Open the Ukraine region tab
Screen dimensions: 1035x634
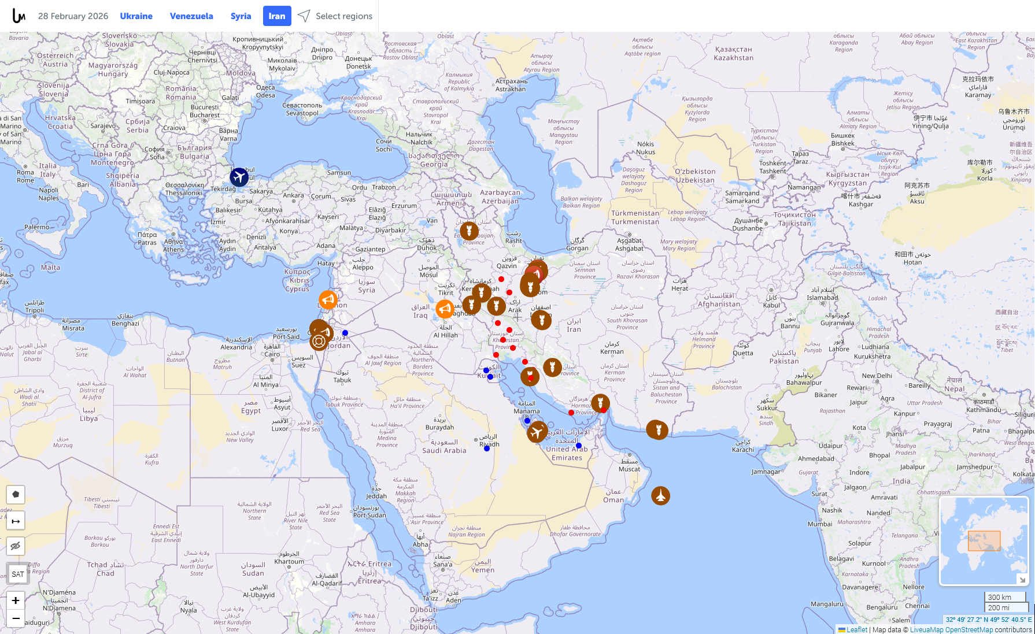[x=136, y=16]
